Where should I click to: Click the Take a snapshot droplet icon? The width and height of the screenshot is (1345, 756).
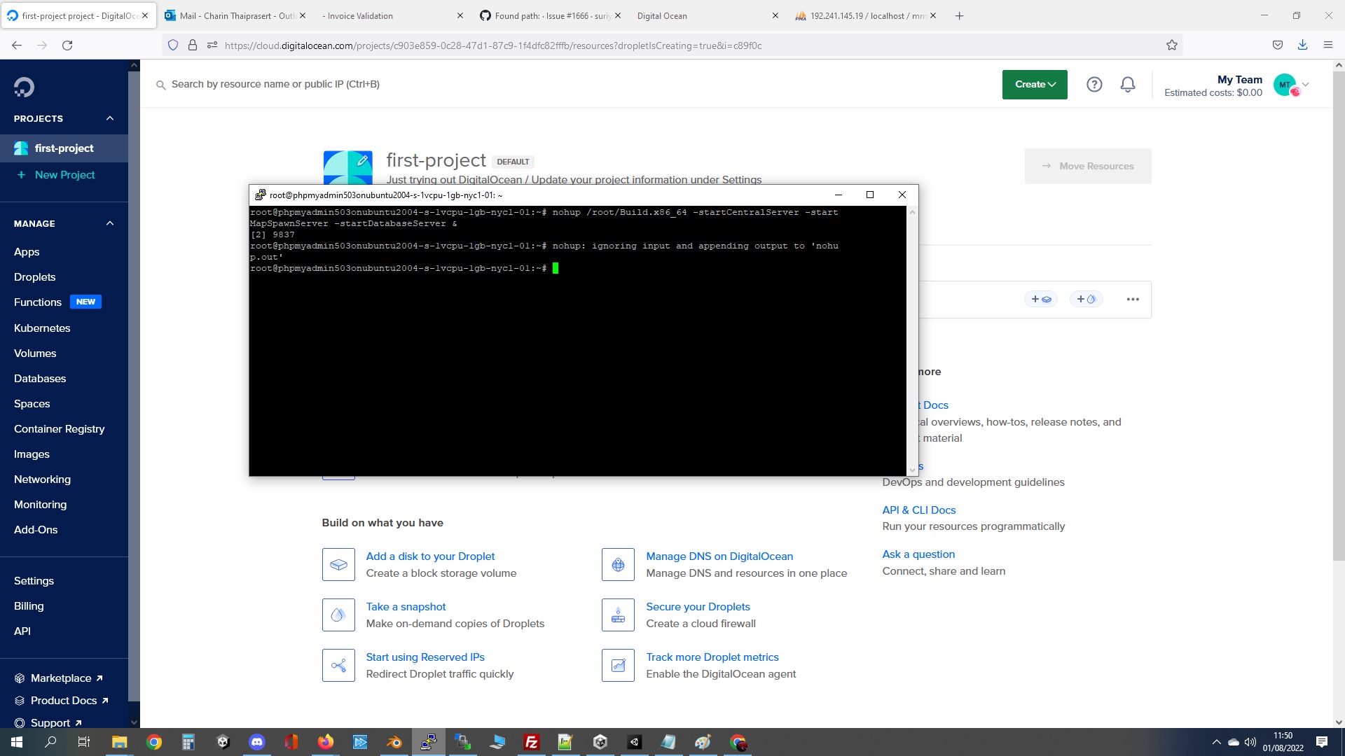338,615
